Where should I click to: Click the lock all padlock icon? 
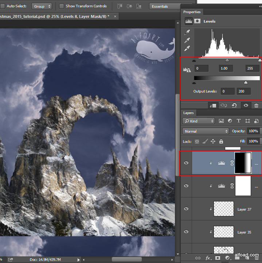pos(221,141)
